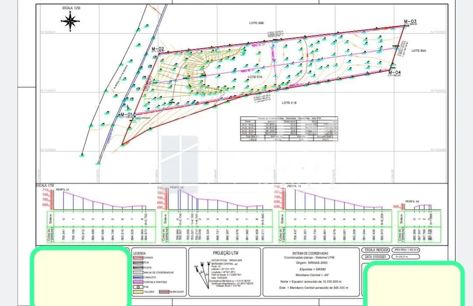Click the coordinates table for lote 91A
The width and height of the screenshot is (473, 306).
click(289, 129)
